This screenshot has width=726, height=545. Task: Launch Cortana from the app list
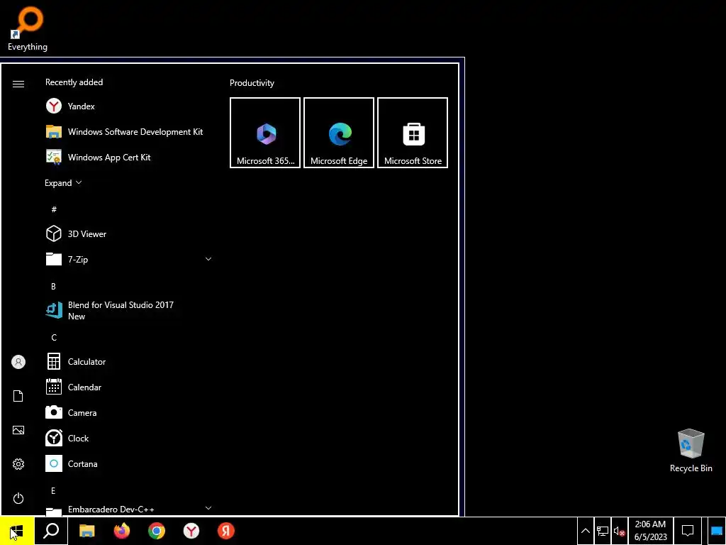pos(128,463)
